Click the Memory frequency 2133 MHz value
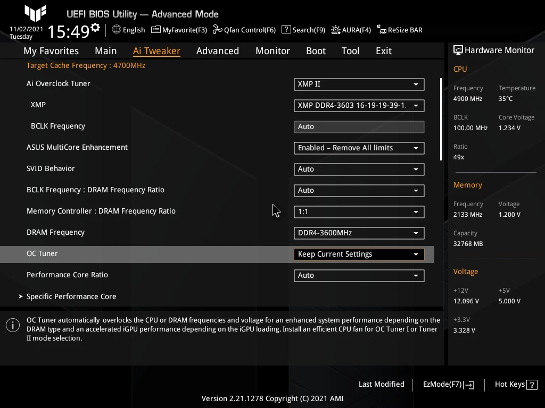545x408 pixels. coord(467,215)
